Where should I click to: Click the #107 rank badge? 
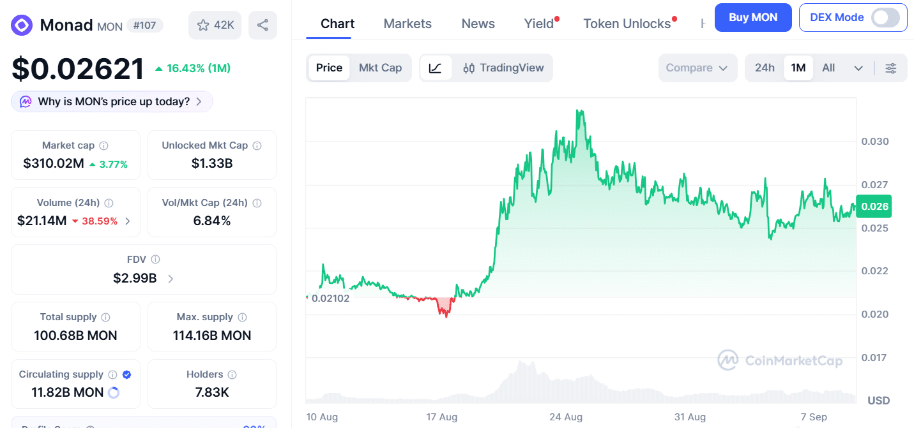[x=144, y=26]
